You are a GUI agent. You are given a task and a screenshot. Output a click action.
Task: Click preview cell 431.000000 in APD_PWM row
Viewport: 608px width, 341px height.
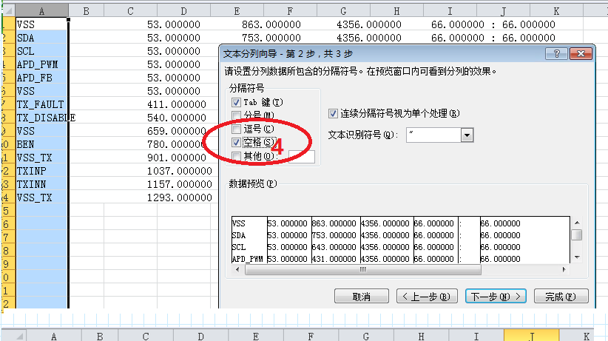click(336, 259)
